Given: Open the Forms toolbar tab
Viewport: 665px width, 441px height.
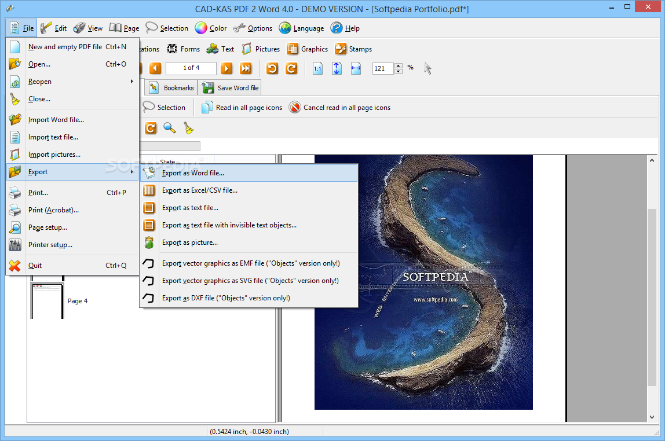Looking at the screenshot, I should (x=183, y=49).
